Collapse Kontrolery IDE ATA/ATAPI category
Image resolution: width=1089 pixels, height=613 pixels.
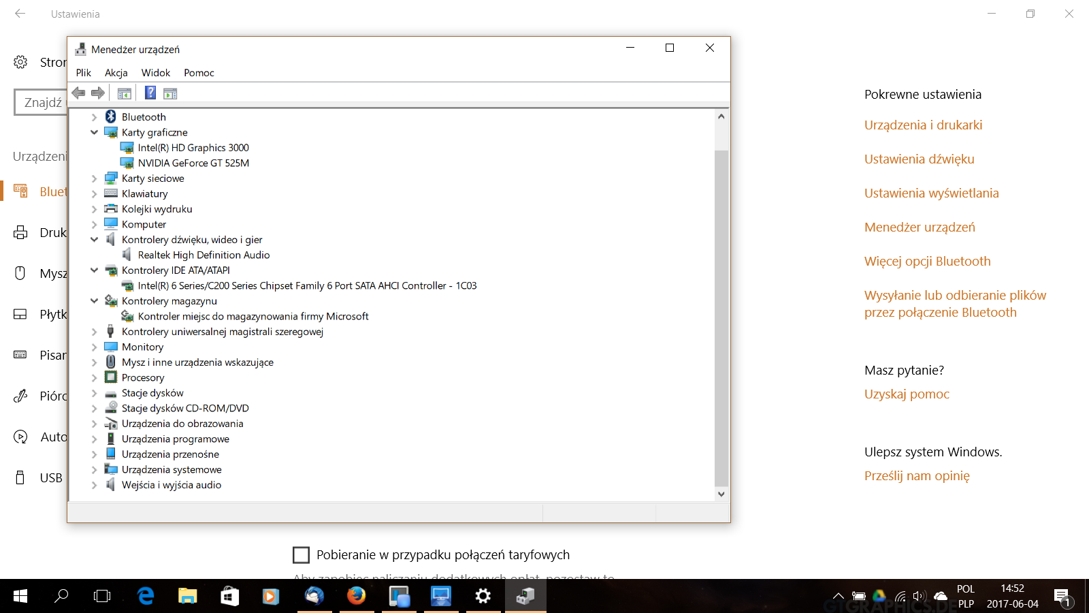pyautogui.click(x=94, y=270)
